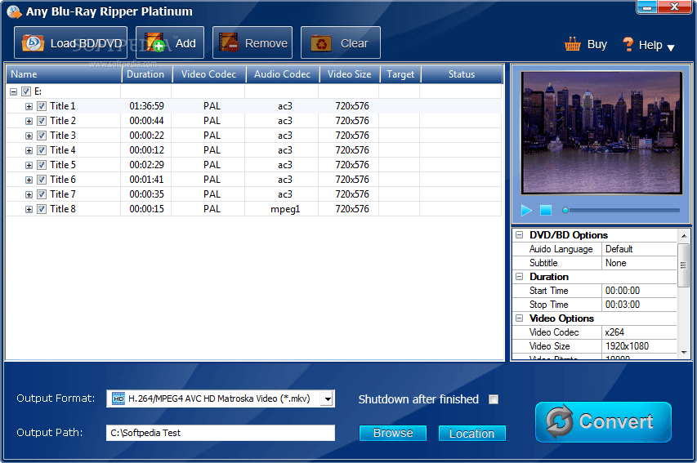Edit the Subtitle value None
The image size is (697, 463).
[639, 263]
